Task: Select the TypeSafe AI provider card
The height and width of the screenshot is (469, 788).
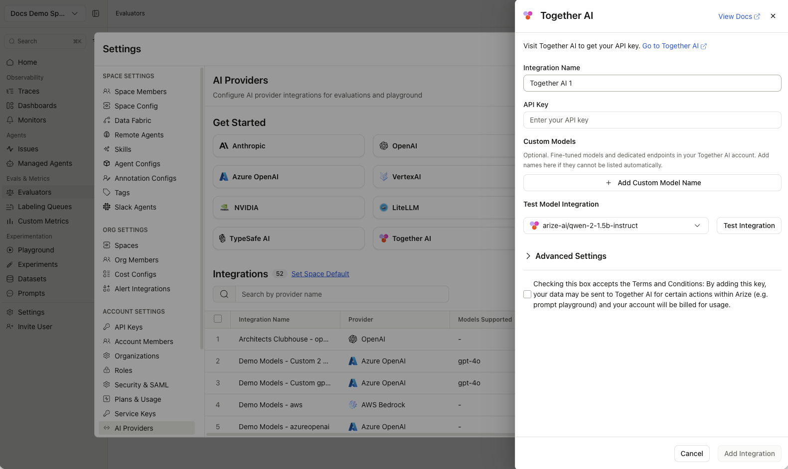Action: 289,238
